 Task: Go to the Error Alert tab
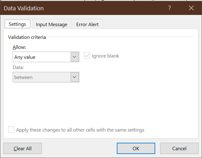click(x=87, y=25)
